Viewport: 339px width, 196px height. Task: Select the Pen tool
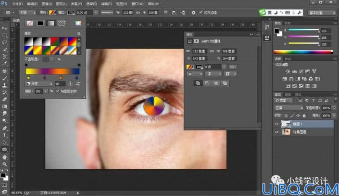point(4,128)
